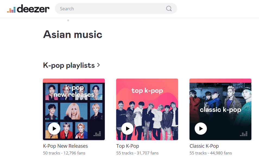Screen dimensions: 259x158
Task: Play the K-Pop New Releases playlist
Action: click(54, 128)
